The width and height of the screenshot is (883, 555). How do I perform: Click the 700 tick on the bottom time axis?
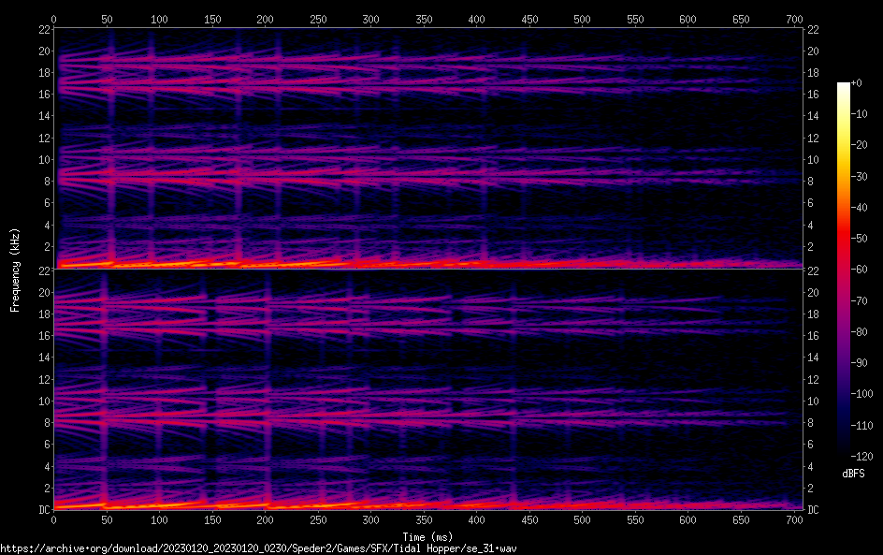pos(794,518)
